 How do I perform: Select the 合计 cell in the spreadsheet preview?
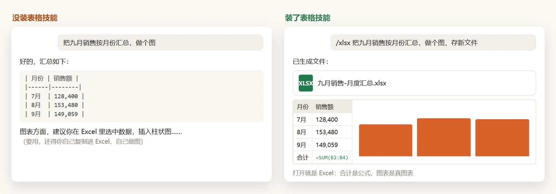[x=303, y=157]
